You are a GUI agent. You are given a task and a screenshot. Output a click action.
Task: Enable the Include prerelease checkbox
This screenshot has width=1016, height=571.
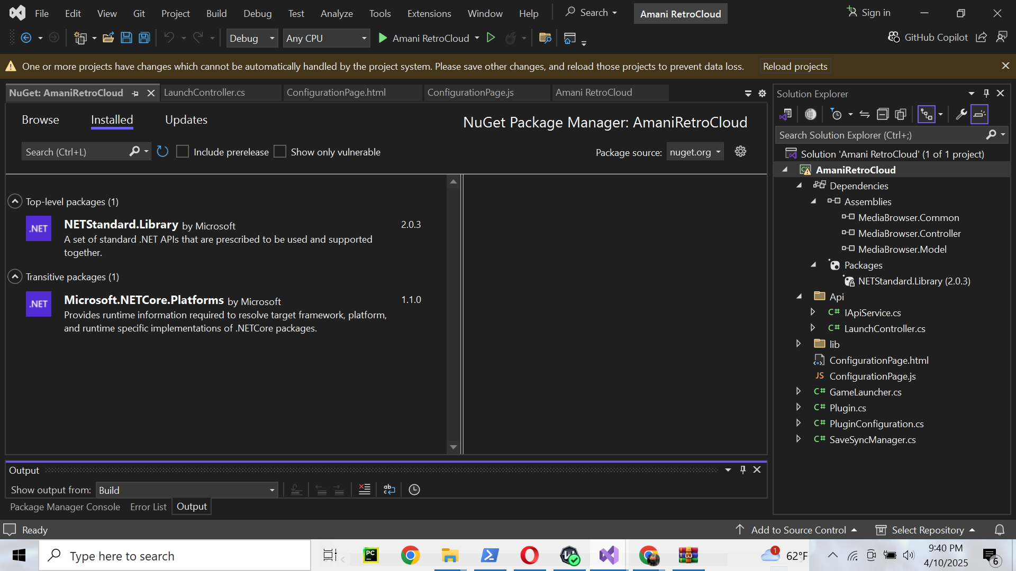183,151
